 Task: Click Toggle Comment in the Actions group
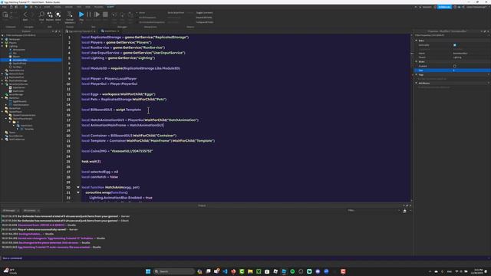point(205,13)
